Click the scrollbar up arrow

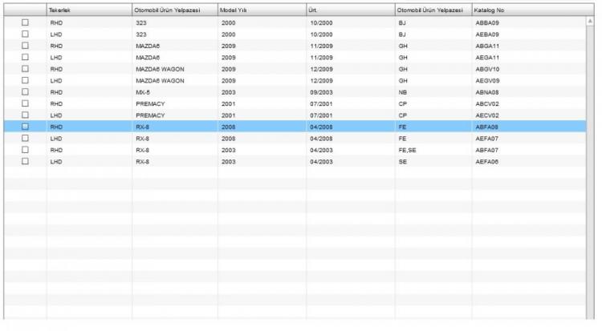(590, 21)
